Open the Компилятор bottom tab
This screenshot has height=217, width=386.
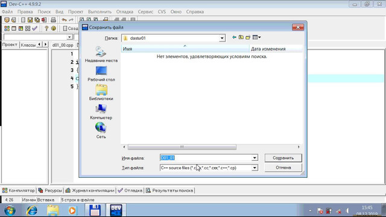pyautogui.click(x=19, y=190)
